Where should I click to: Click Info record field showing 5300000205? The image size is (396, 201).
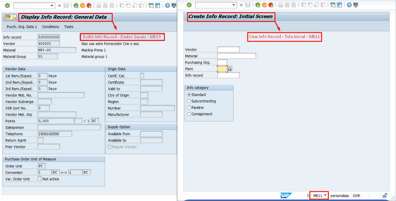tap(49, 37)
